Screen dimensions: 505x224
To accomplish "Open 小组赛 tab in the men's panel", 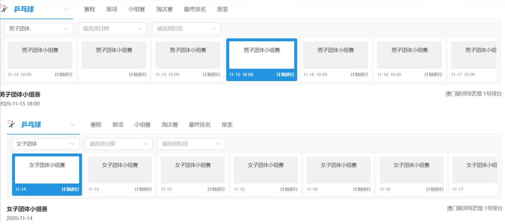I will (137, 9).
